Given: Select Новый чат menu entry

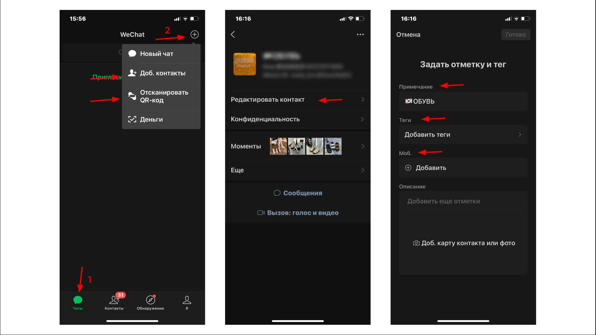Looking at the screenshot, I should click(161, 54).
